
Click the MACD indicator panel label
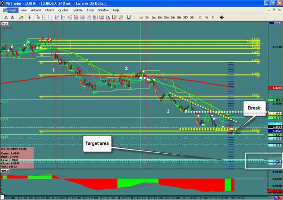click(4, 171)
